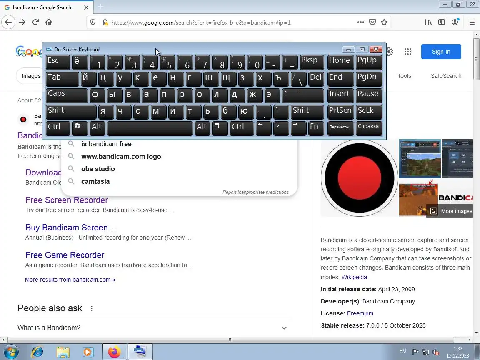Toggle the right Ctrl key on the keyboard

(242, 127)
